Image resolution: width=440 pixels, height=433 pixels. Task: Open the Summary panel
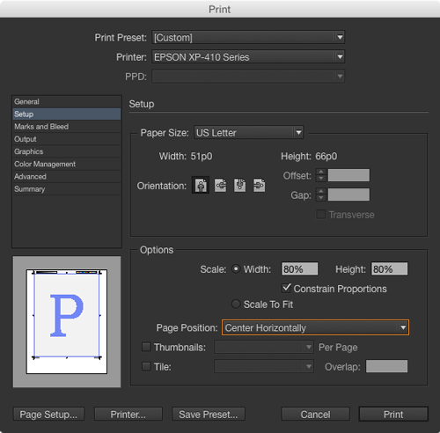(x=67, y=189)
